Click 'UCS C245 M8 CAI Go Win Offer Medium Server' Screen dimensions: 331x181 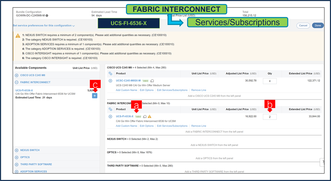(x=143, y=85)
